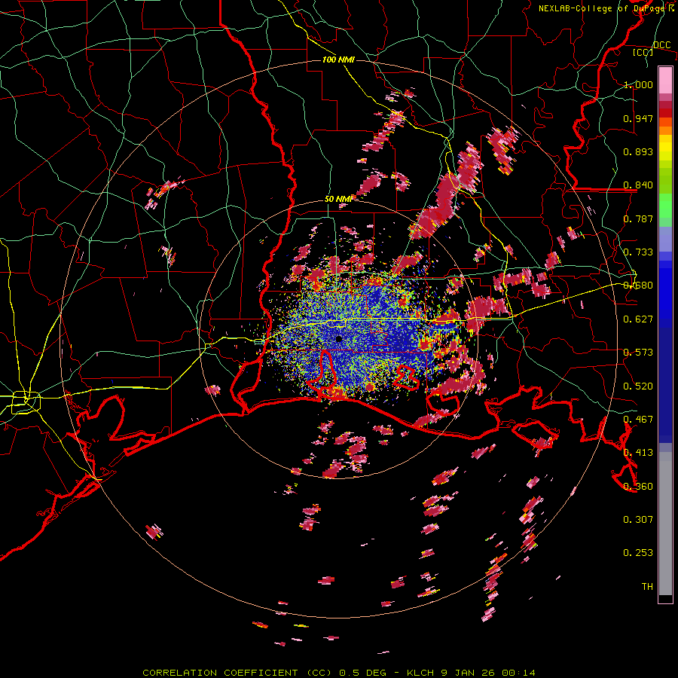Click the [CC] units label

tap(643, 52)
